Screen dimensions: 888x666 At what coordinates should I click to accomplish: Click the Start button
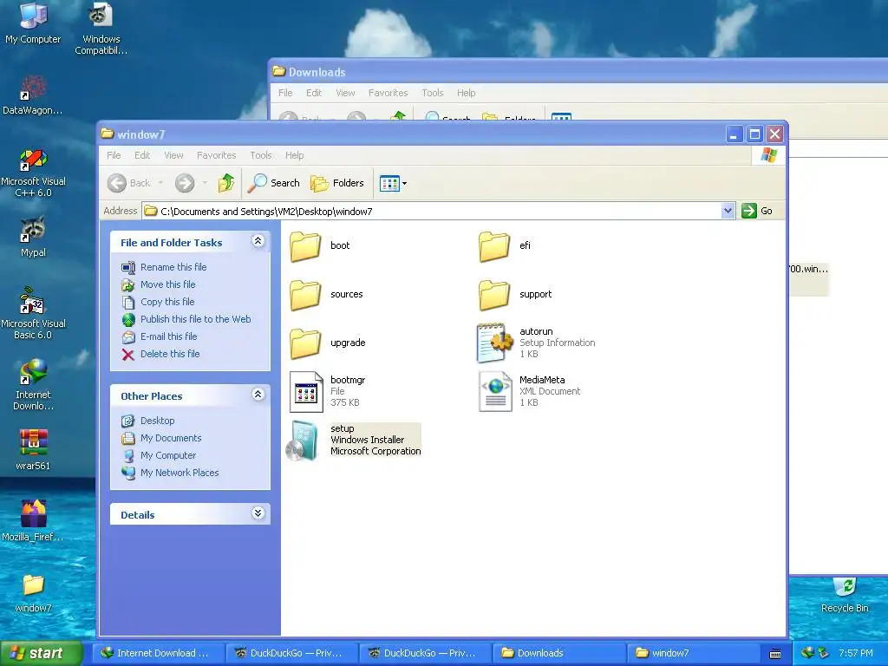[42, 653]
